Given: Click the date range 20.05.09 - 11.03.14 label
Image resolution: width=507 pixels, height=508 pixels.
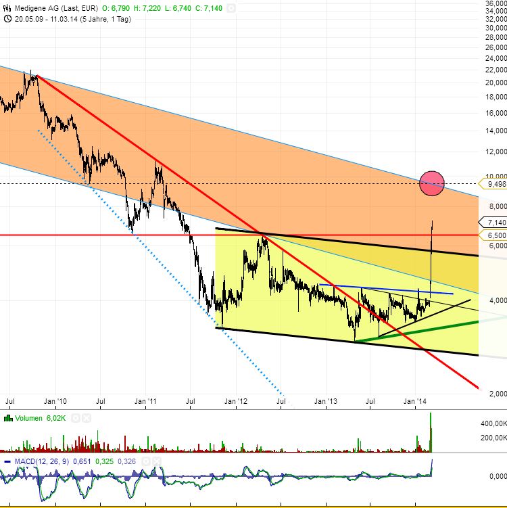Looking at the screenshot, I should pos(73,19).
